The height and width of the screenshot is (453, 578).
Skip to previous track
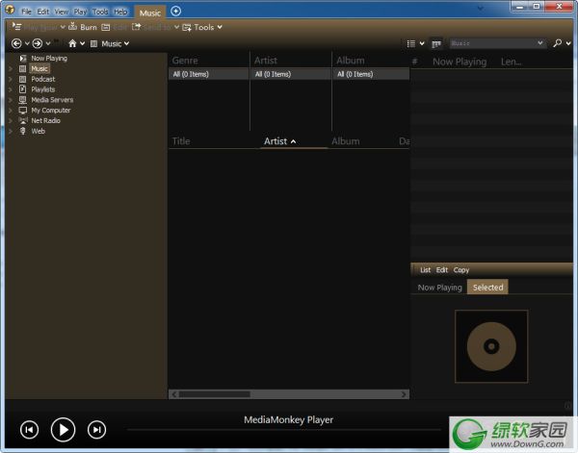tap(30, 430)
